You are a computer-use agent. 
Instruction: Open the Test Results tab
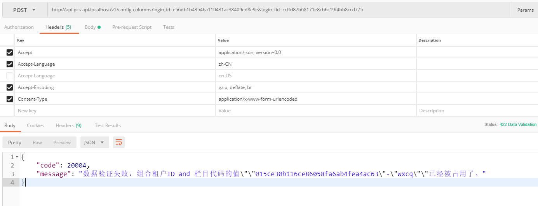pyautogui.click(x=108, y=126)
